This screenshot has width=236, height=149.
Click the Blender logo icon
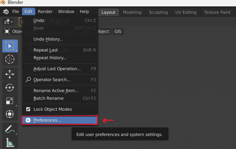click(6, 12)
